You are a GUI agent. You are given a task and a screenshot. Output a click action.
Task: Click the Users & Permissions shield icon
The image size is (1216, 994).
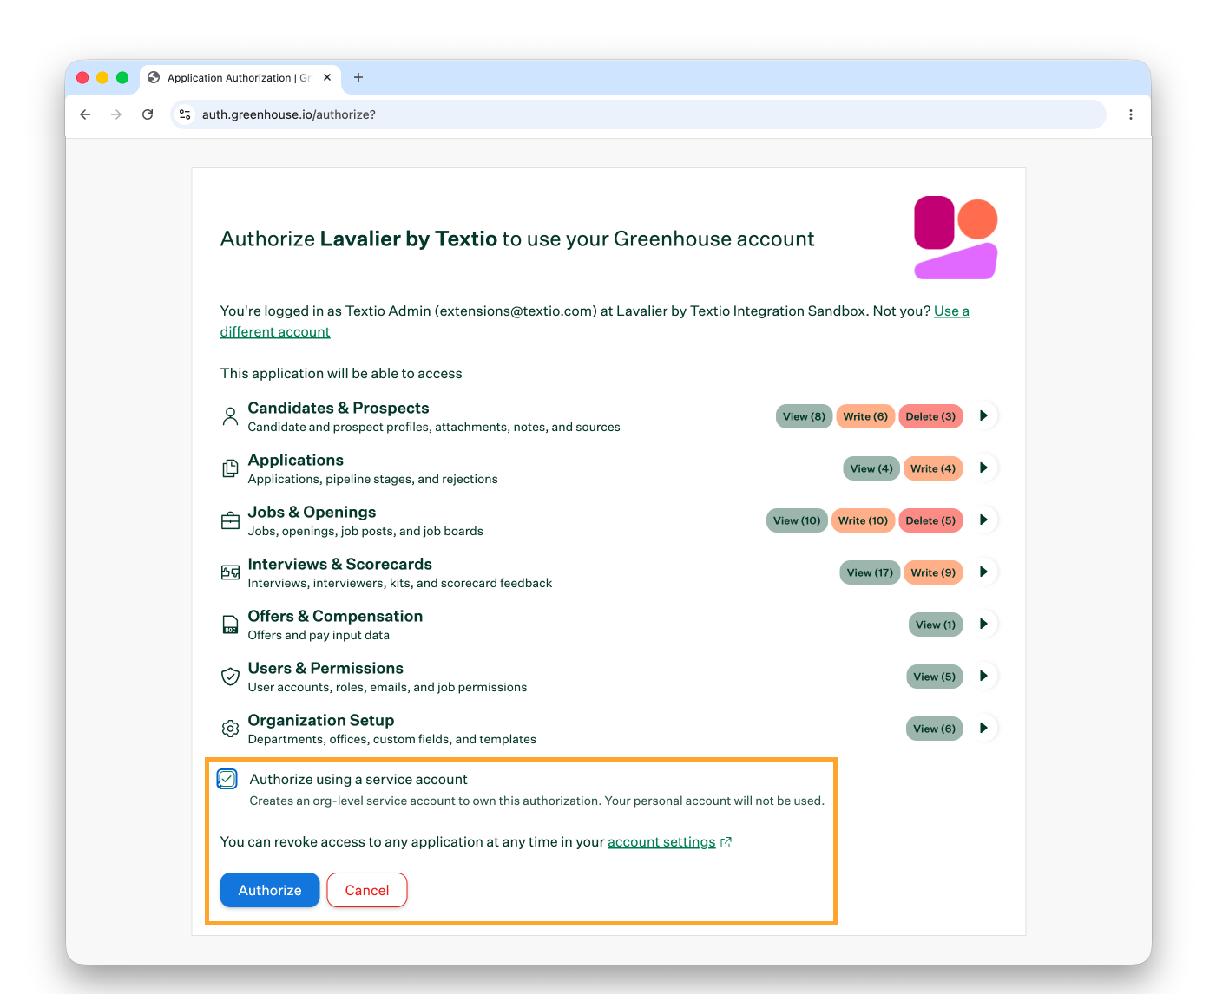230,677
